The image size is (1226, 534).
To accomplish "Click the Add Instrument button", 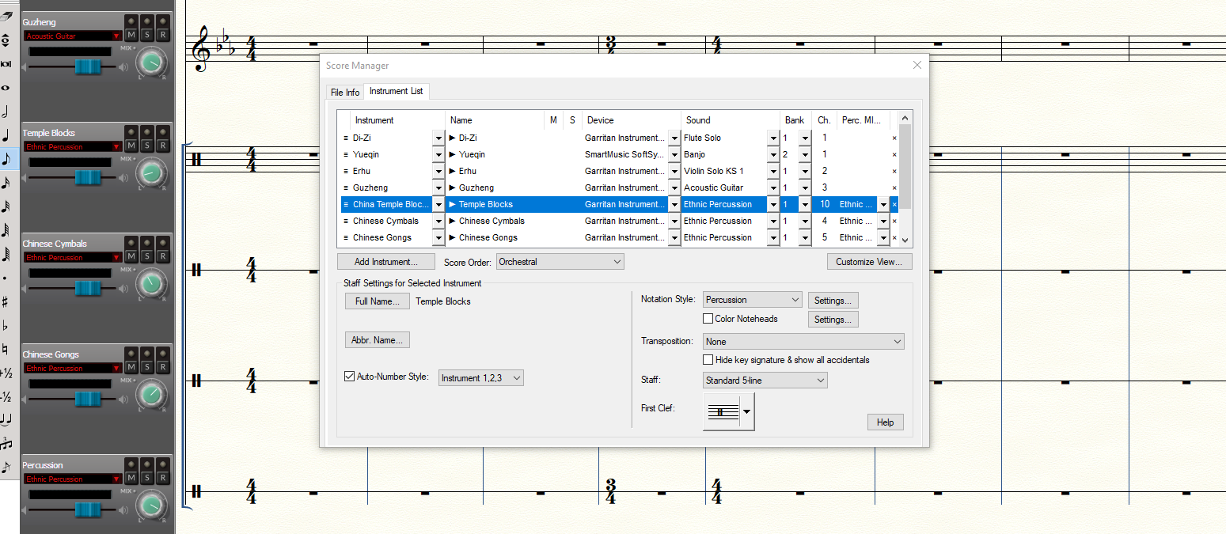I will click(x=385, y=262).
